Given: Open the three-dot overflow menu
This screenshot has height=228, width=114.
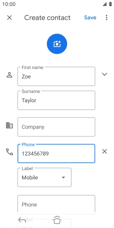Looking at the screenshot, I should 107,18.
